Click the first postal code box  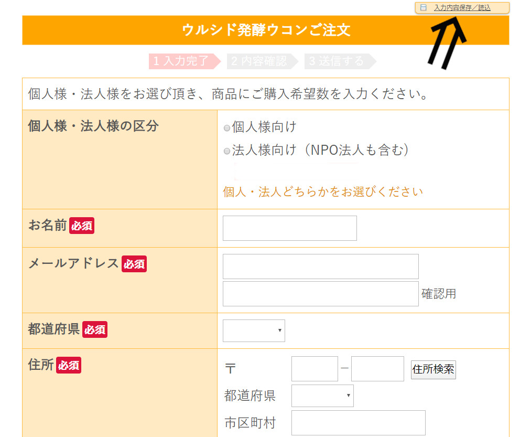tap(315, 369)
